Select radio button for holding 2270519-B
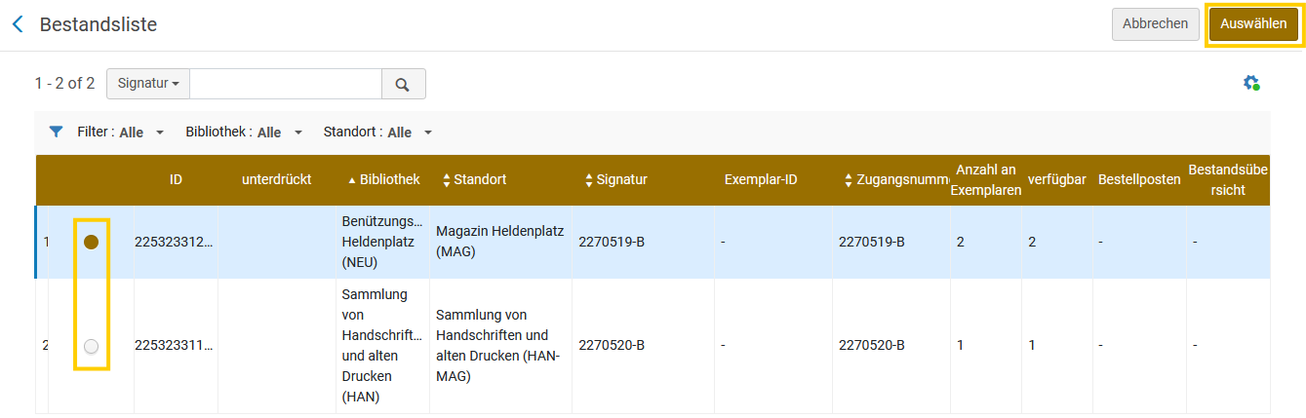The image size is (1306, 418). click(91, 242)
